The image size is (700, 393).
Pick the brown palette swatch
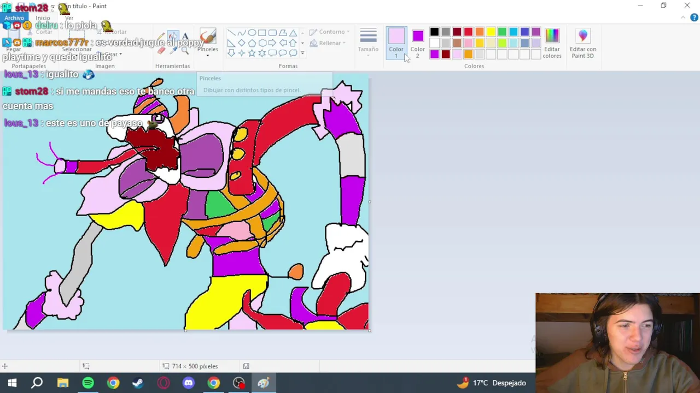point(457,43)
